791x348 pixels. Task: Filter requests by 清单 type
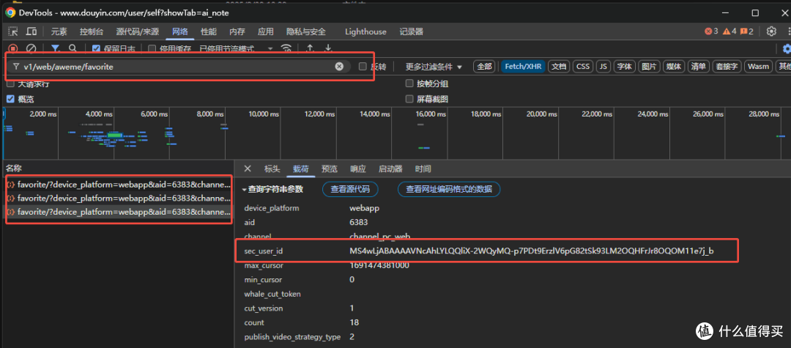click(698, 67)
